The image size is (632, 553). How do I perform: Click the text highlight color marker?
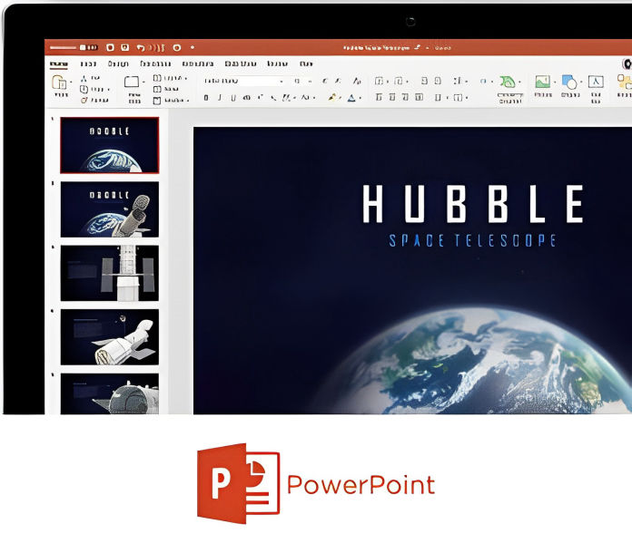coord(332,97)
